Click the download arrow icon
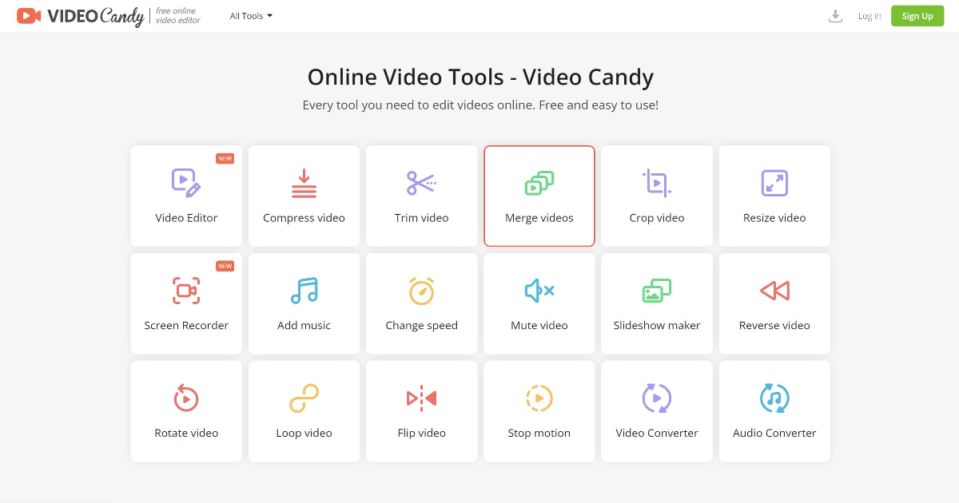959x503 pixels. coord(835,15)
